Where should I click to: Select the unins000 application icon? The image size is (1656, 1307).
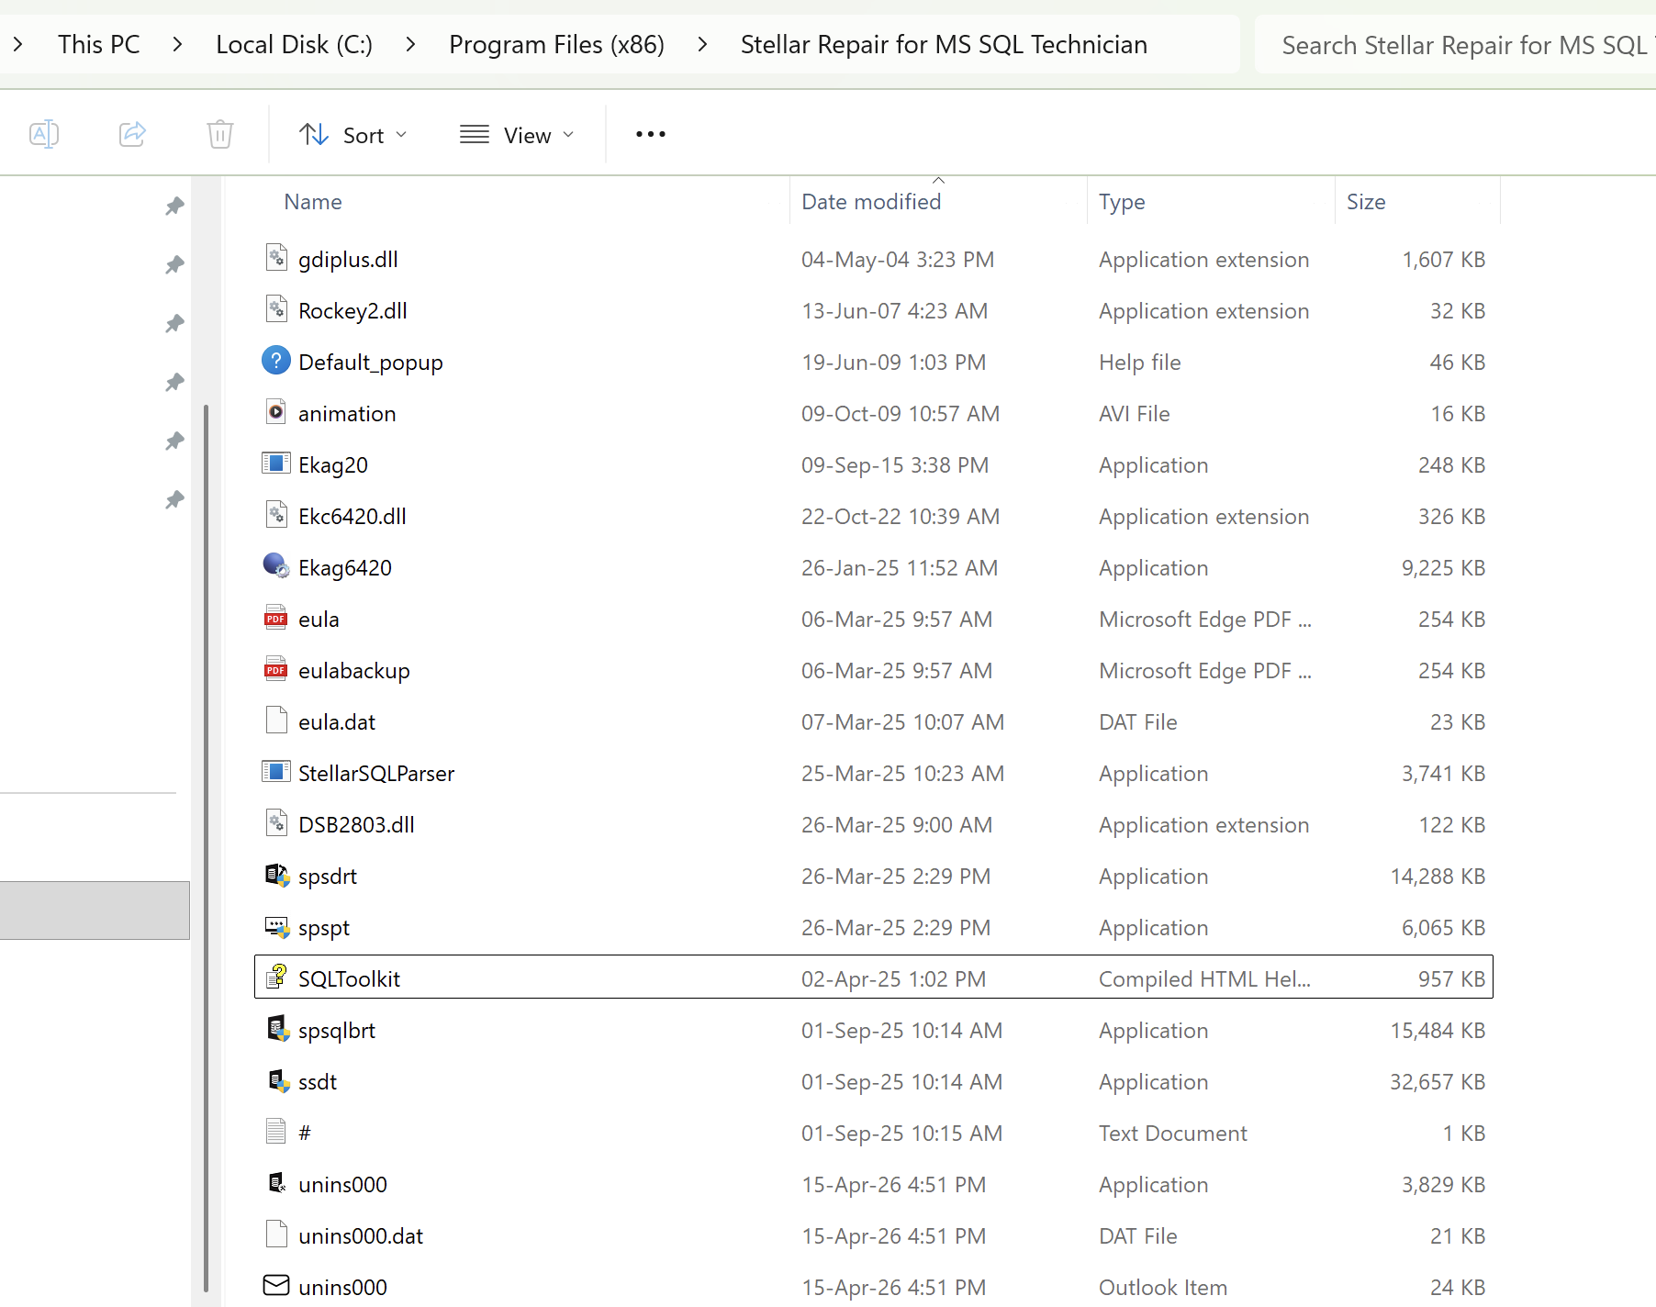tap(276, 1183)
